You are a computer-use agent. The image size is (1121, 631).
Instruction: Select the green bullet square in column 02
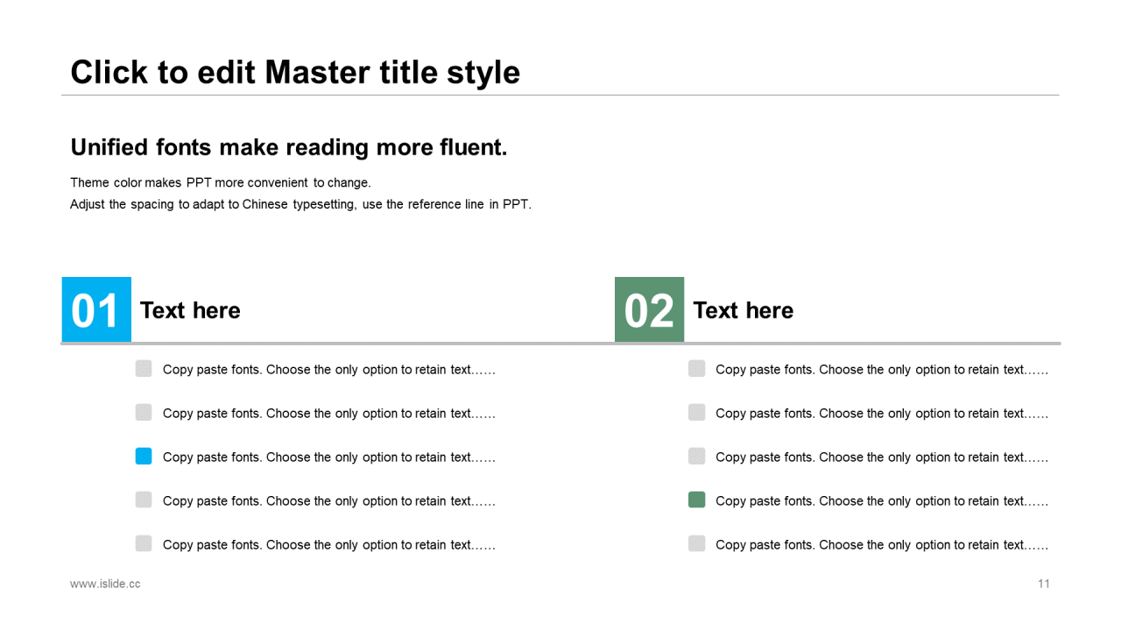point(696,500)
